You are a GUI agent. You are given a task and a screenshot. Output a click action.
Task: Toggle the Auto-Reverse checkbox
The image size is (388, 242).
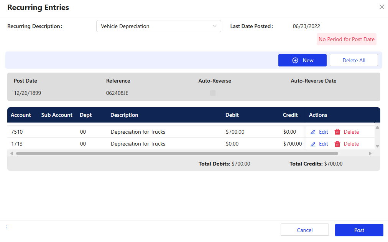tap(213, 93)
